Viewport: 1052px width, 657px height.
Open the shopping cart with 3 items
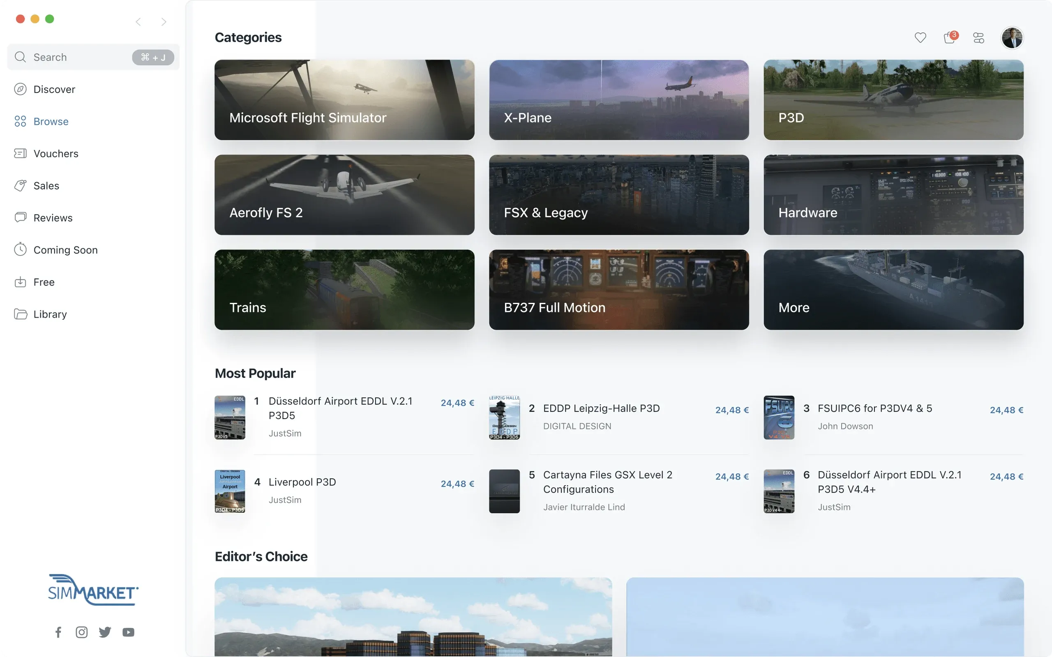tap(950, 37)
